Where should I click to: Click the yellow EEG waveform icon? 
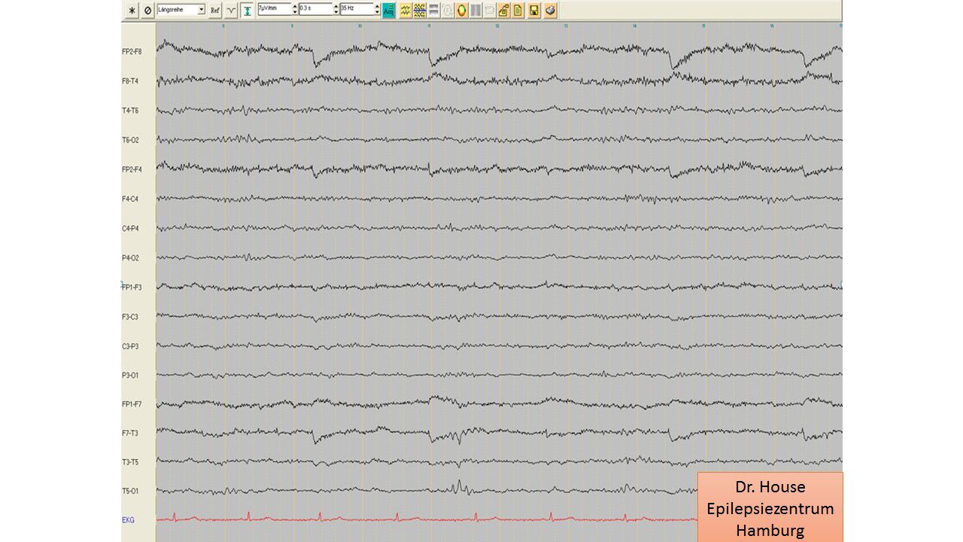[x=405, y=10]
